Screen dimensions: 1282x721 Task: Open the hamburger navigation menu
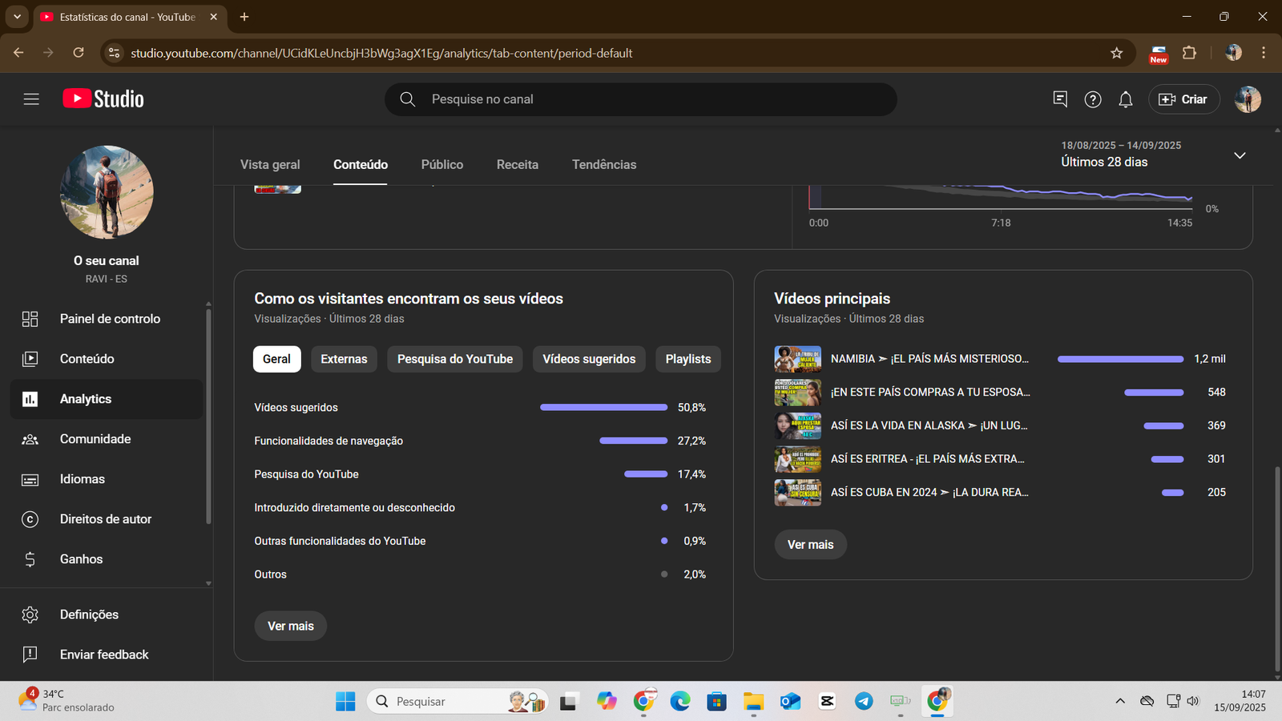tap(31, 99)
